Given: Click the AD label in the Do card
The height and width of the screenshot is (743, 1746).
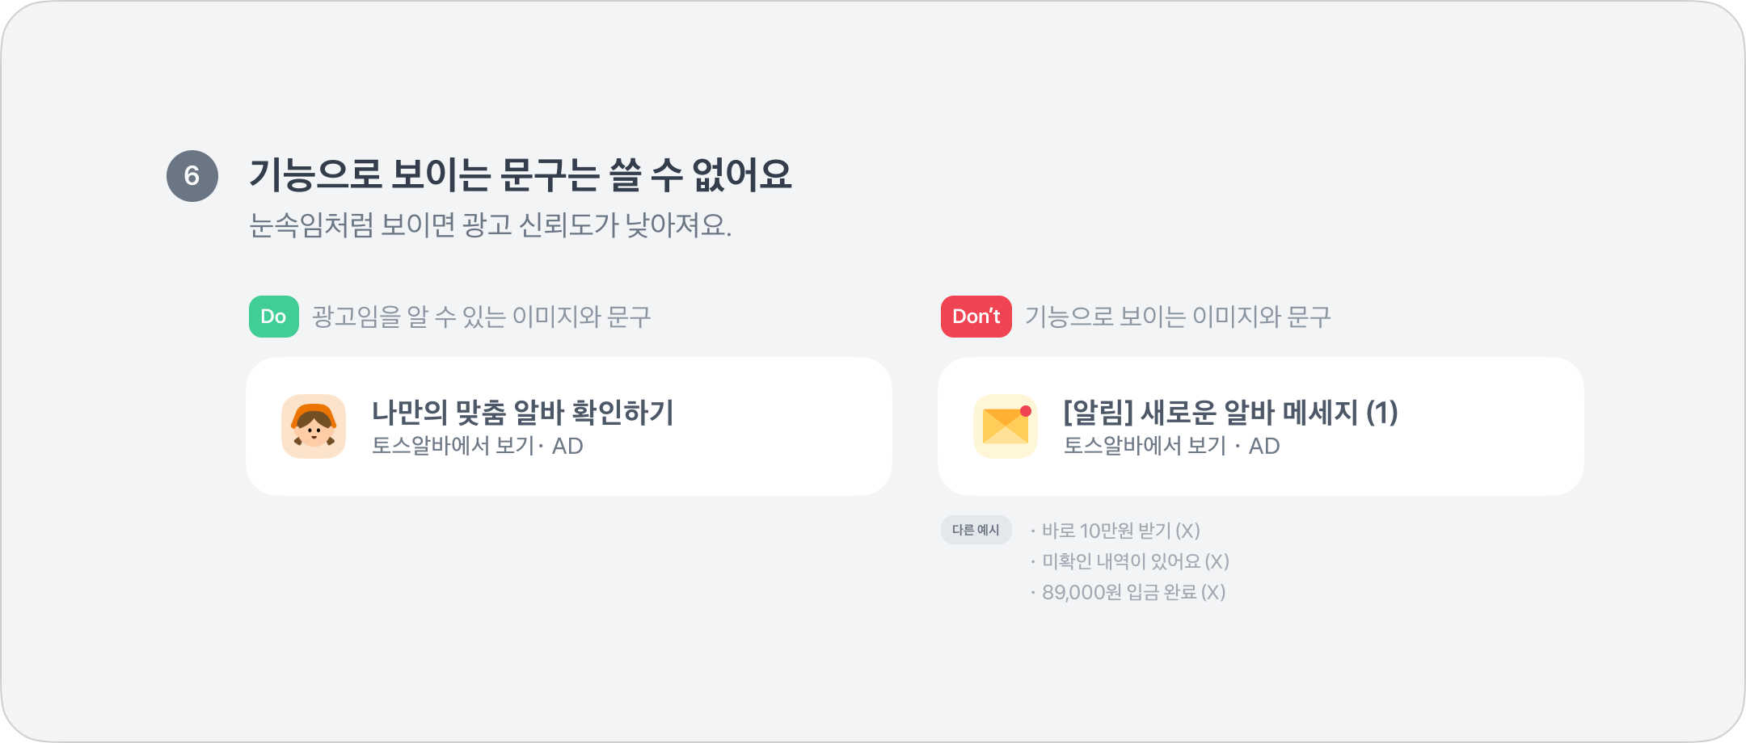Looking at the screenshot, I should (567, 446).
